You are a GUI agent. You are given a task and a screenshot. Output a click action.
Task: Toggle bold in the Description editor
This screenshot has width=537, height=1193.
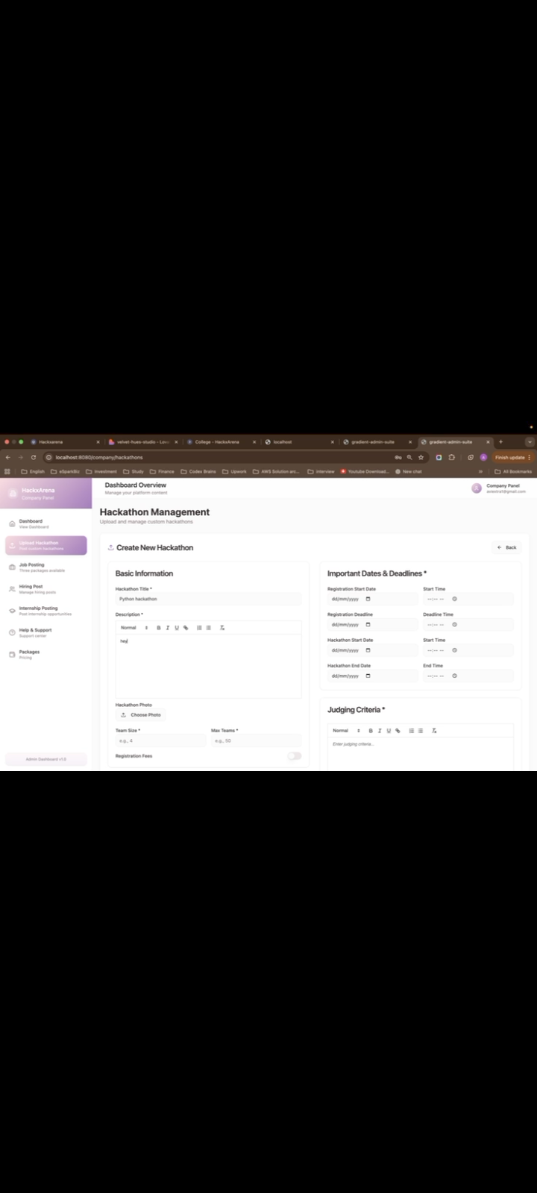pyautogui.click(x=159, y=628)
